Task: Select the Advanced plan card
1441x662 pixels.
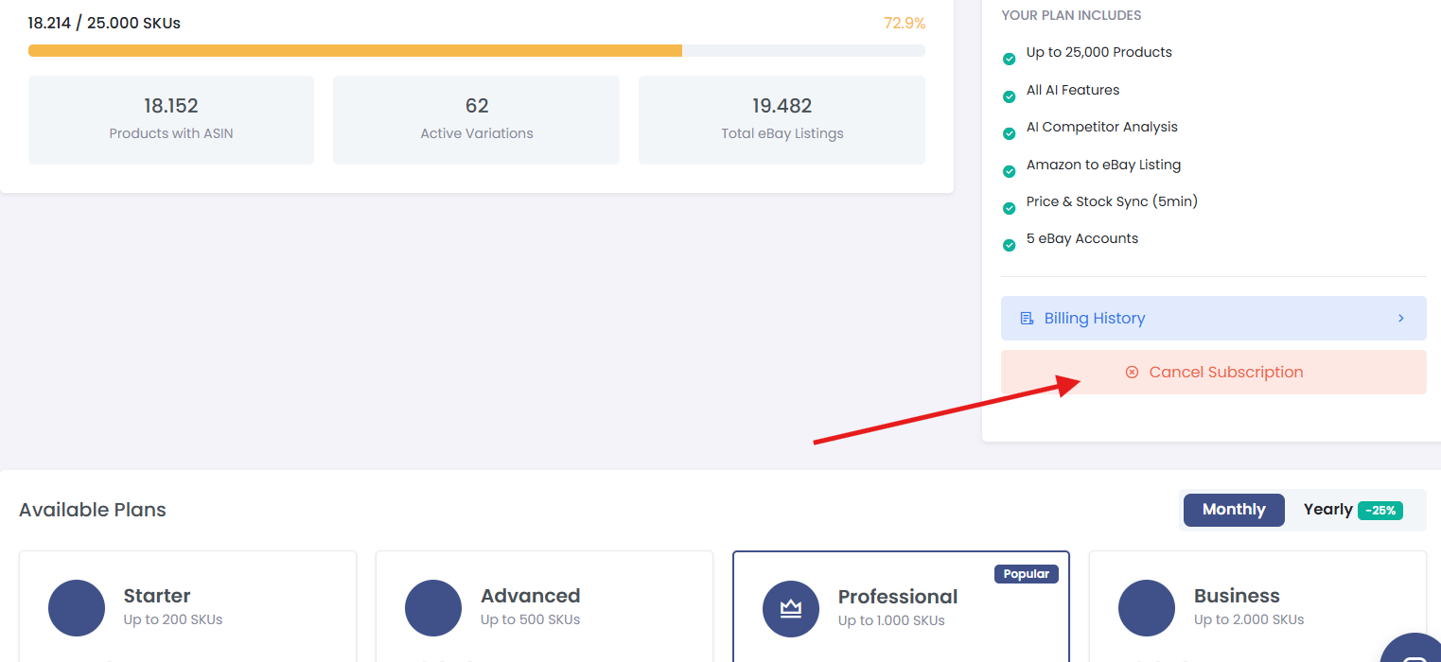Action: pyautogui.click(x=544, y=606)
